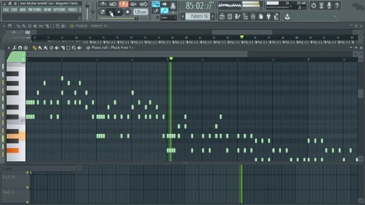Screen dimensions: 365x205
Task: Open Playlist options menu arrow
Action: (4, 26)
